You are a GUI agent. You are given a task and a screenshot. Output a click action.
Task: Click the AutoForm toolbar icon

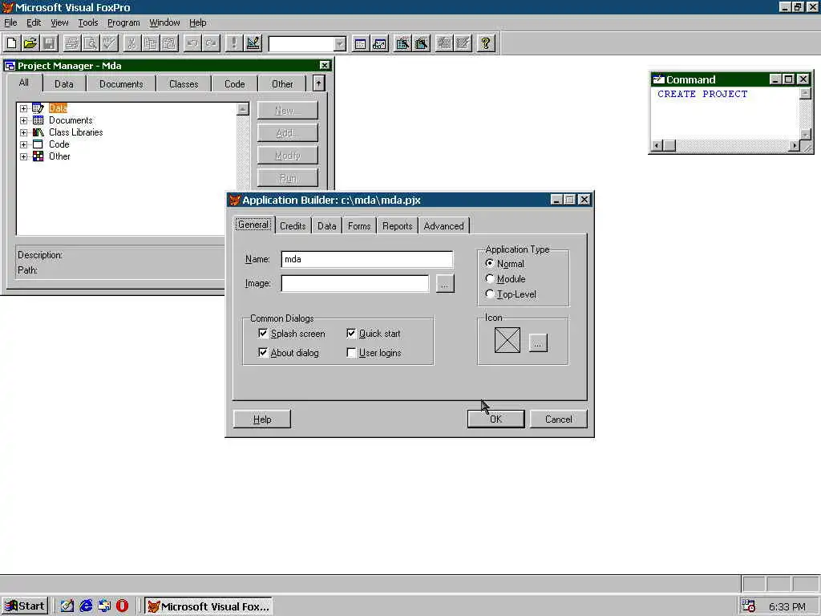tap(444, 43)
